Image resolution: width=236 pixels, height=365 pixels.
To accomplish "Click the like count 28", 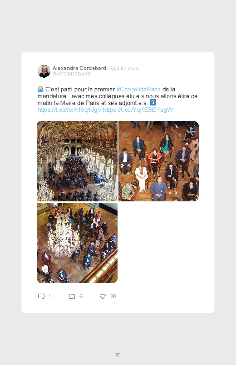I will pos(113,296).
